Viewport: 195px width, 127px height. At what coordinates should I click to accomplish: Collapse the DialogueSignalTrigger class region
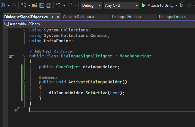25,56
